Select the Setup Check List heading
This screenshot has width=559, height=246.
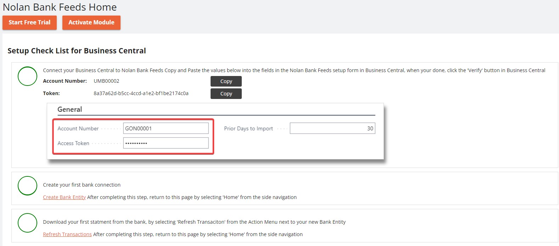pos(77,51)
